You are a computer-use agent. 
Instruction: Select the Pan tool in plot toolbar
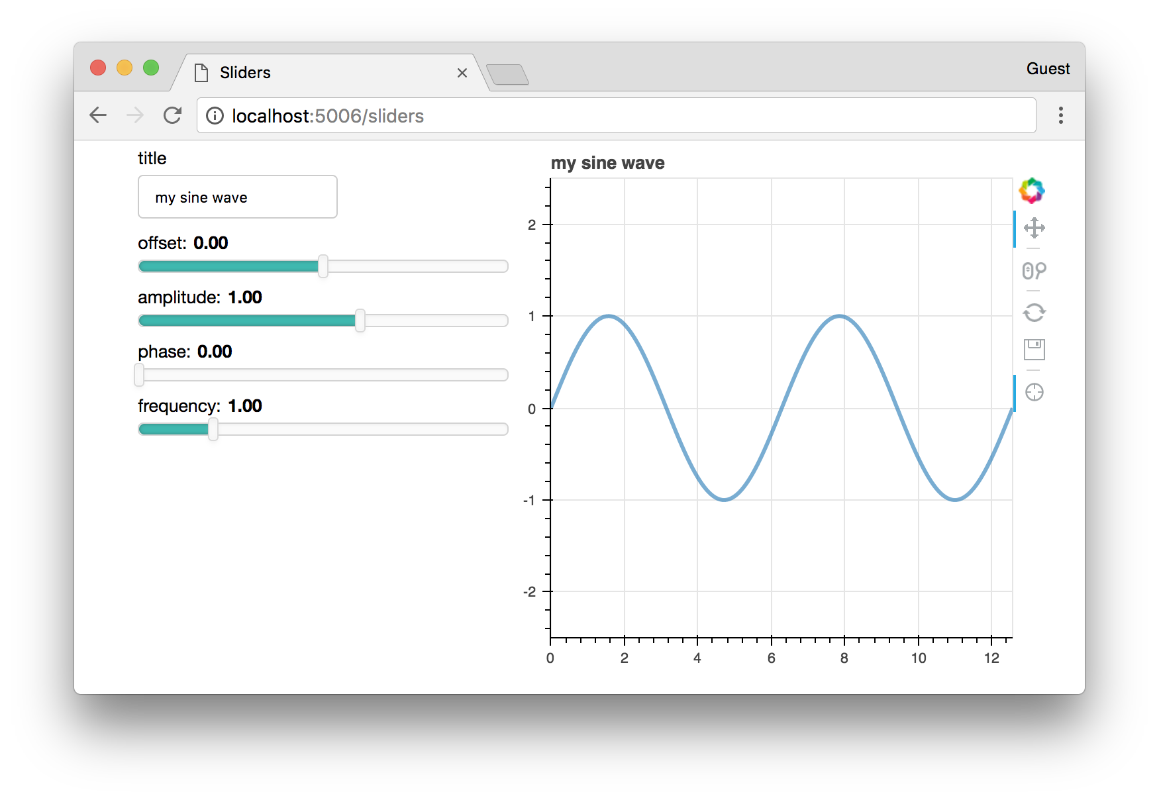click(x=1034, y=228)
